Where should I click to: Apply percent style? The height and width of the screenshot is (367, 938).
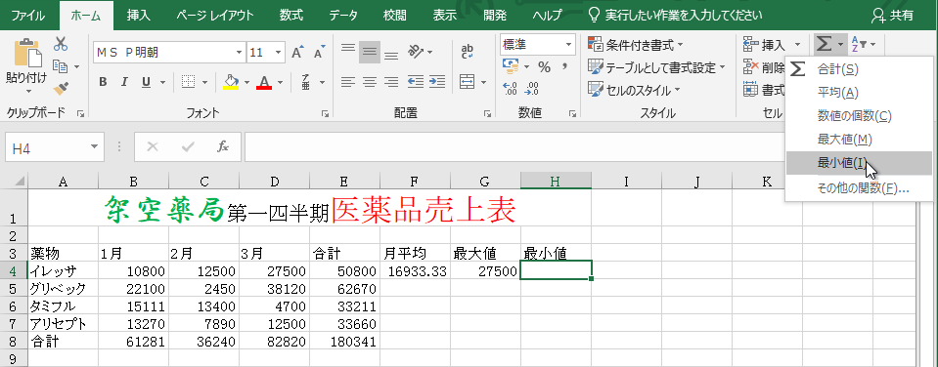pyautogui.click(x=544, y=66)
